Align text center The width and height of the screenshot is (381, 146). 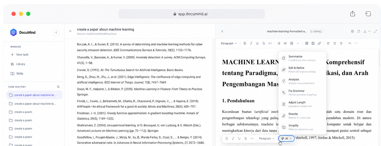point(335,43)
